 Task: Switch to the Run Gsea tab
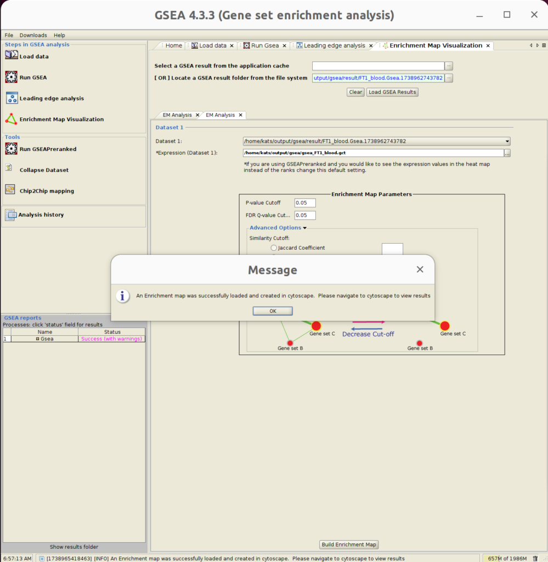tap(265, 46)
